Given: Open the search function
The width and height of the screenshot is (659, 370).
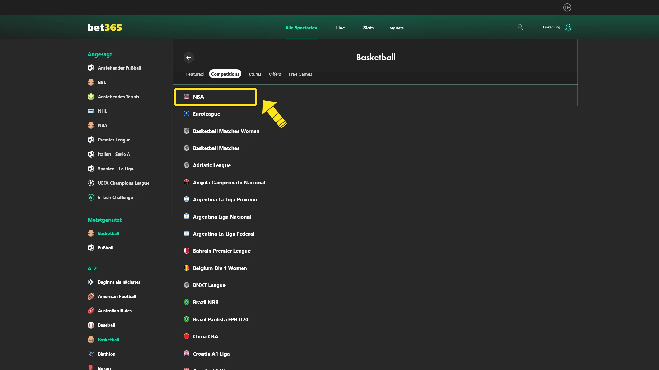Looking at the screenshot, I should tap(520, 27).
